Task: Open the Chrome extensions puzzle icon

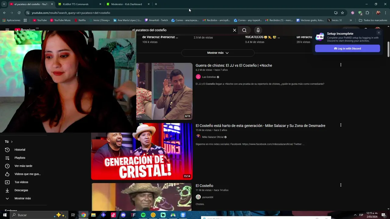Action: tap(367, 13)
